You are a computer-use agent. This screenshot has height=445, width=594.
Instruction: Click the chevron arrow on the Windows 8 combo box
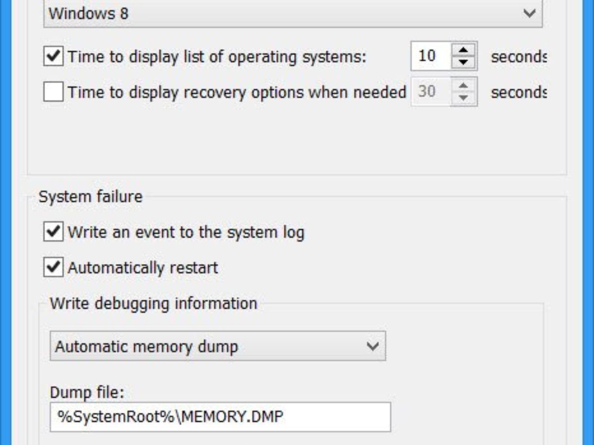coord(529,13)
